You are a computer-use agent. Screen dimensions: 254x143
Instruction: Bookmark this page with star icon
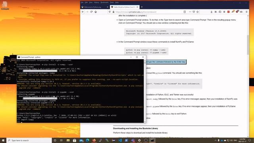(x=198, y=12)
